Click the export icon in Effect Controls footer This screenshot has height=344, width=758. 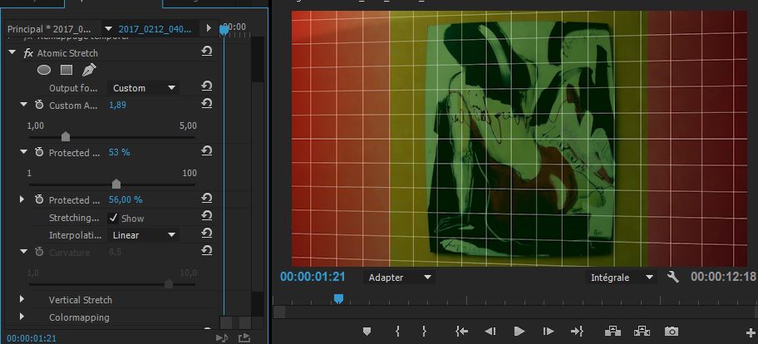[x=244, y=337]
